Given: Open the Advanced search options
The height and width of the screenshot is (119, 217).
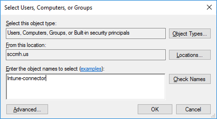Looking at the screenshot, I should click(x=27, y=109).
